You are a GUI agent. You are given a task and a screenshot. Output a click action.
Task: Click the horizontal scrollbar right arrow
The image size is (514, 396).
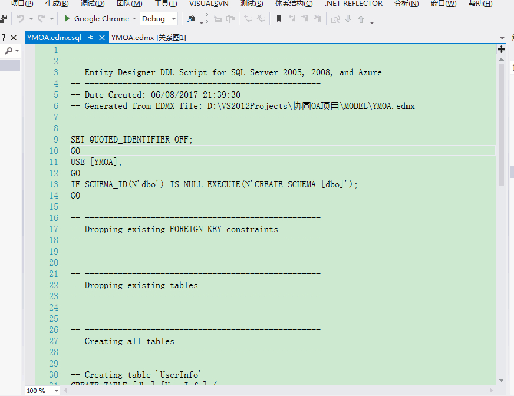(x=491, y=391)
